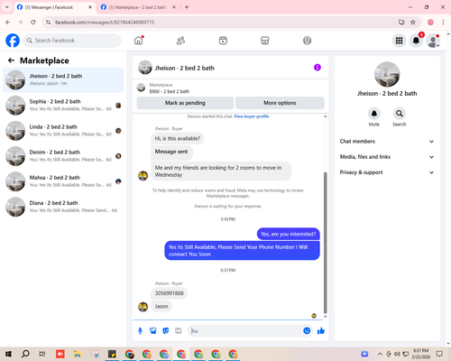Click the message reading Jason
The width and height of the screenshot is (451, 361).
[x=161, y=306]
